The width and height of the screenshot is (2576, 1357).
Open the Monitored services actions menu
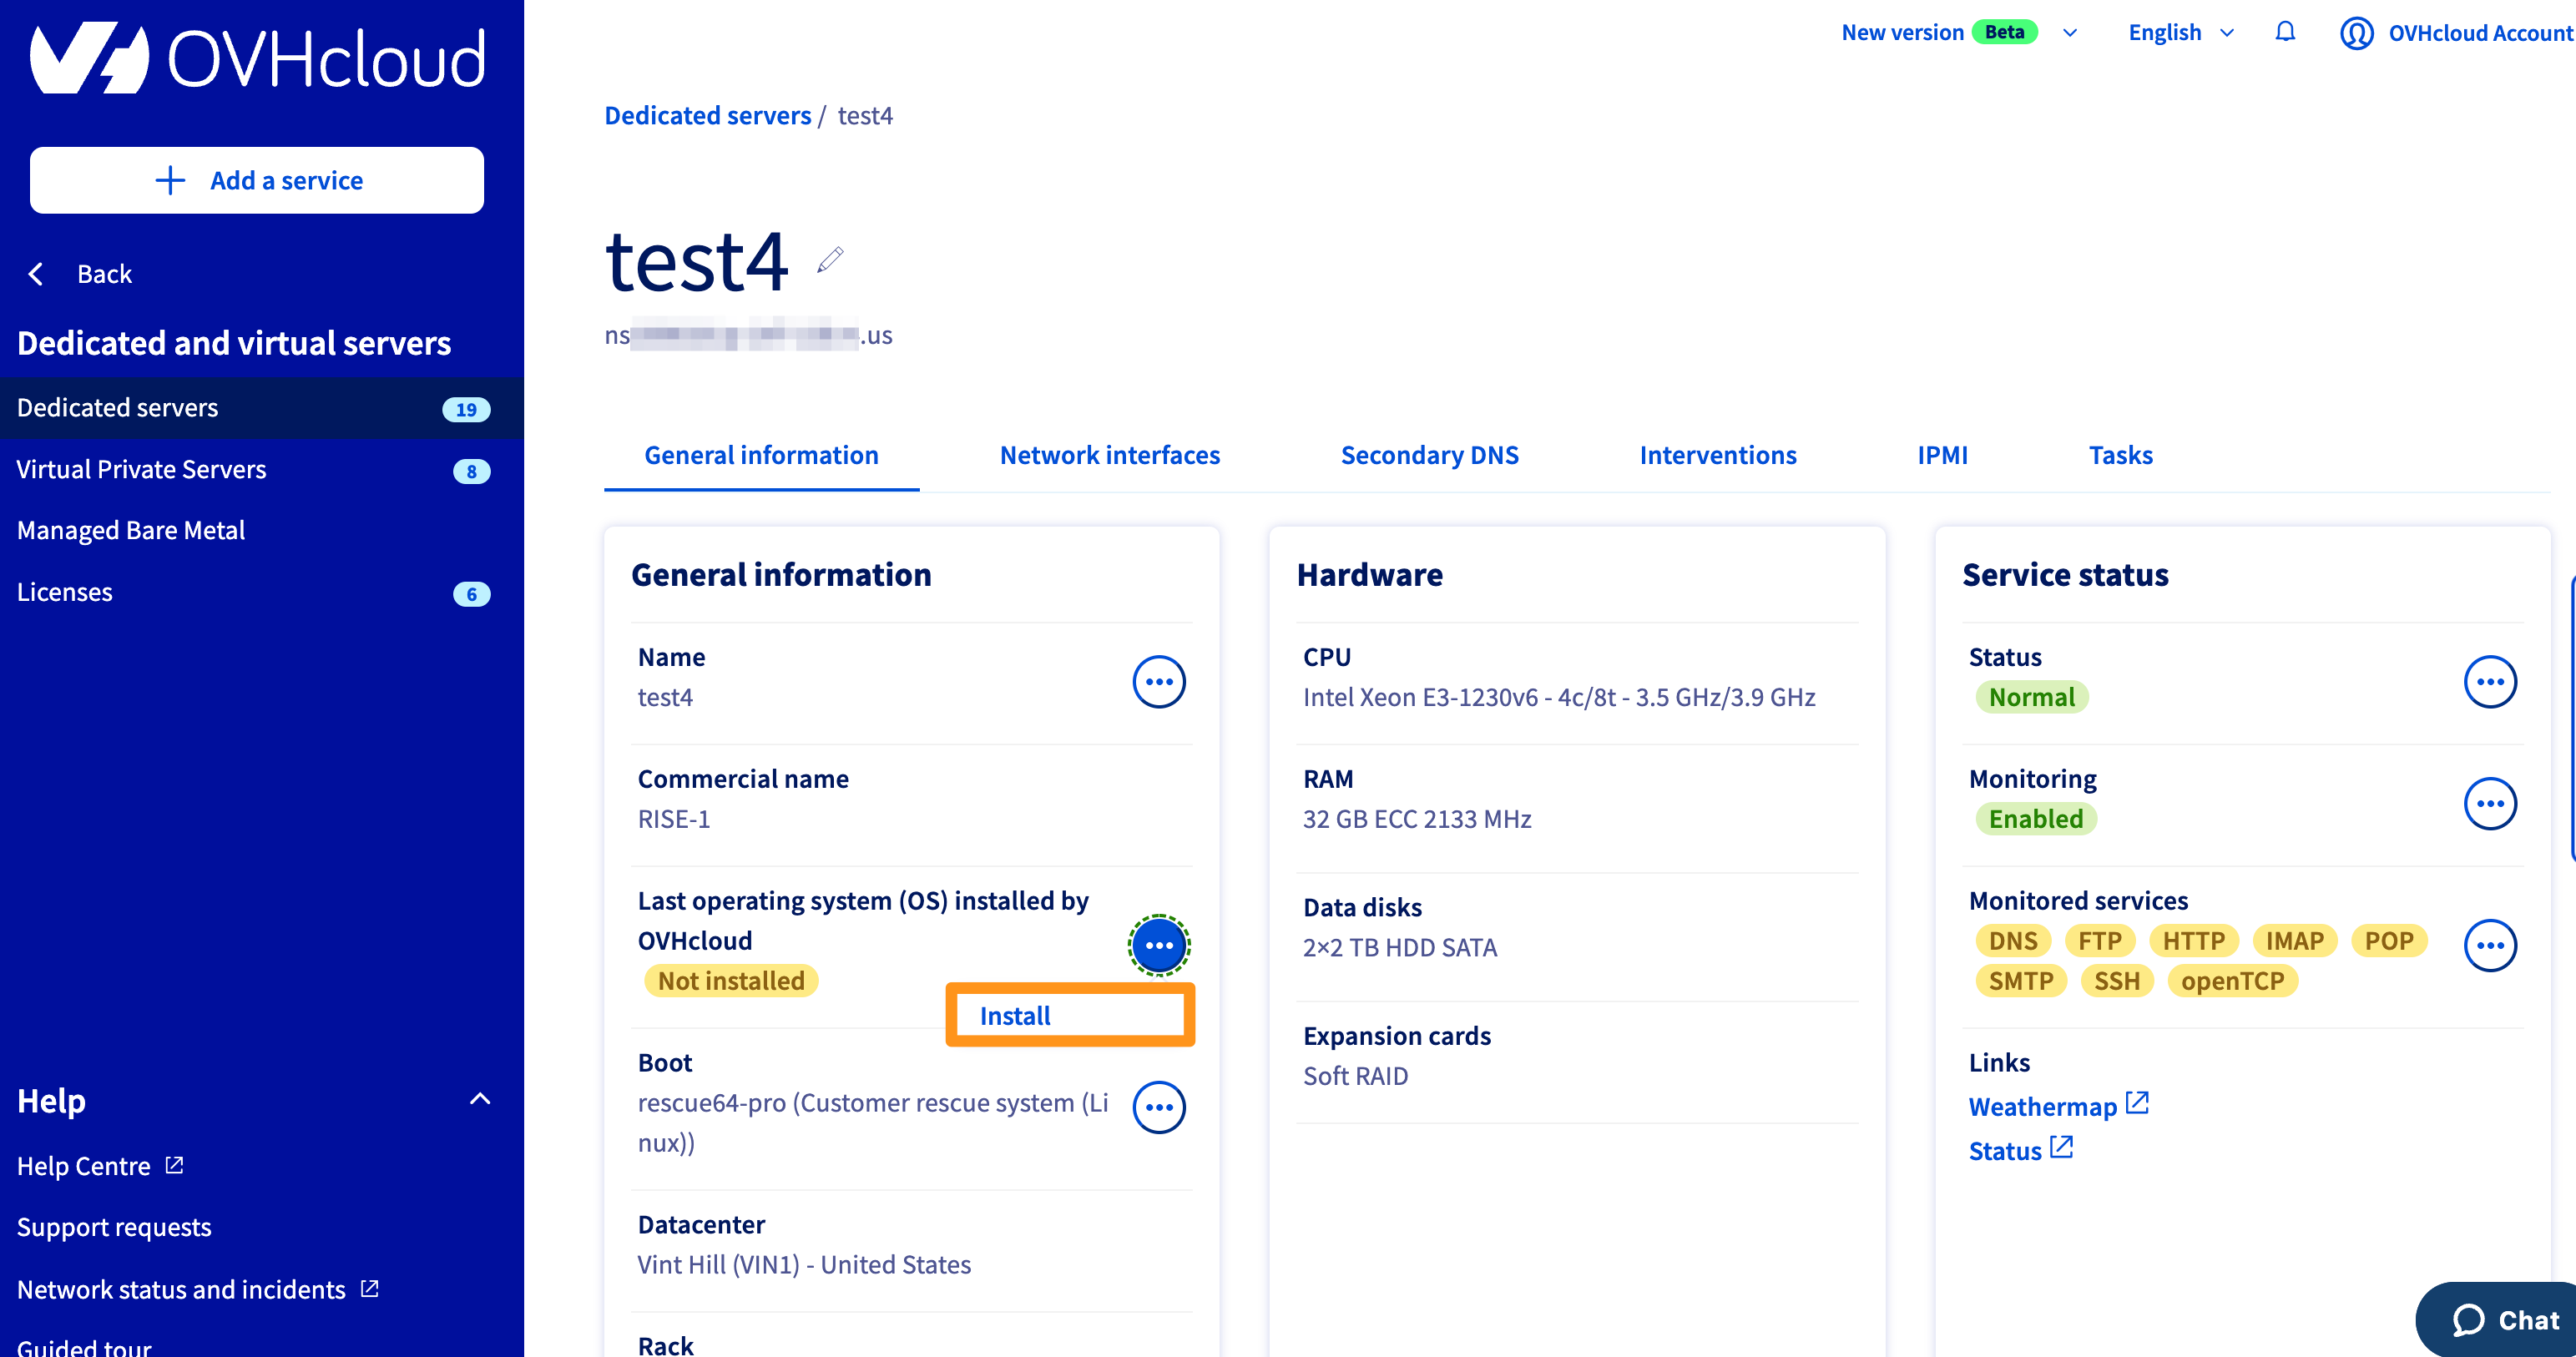(x=2492, y=945)
